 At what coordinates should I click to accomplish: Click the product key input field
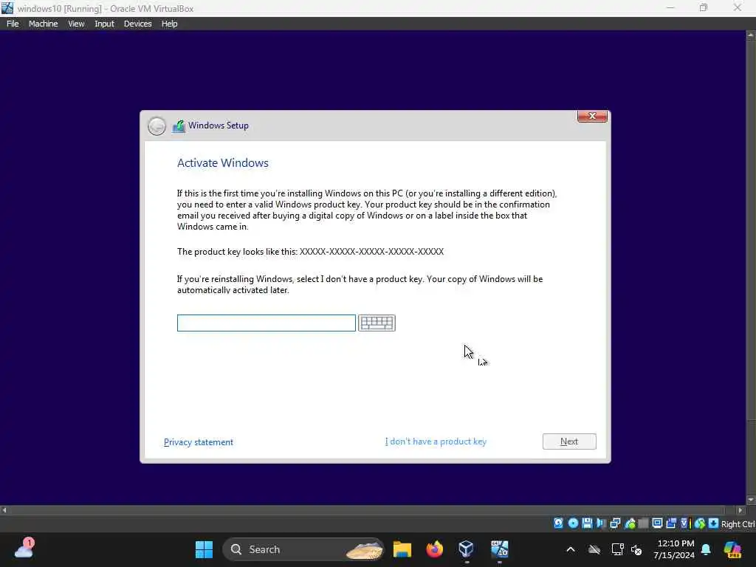(x=266, y=323)
